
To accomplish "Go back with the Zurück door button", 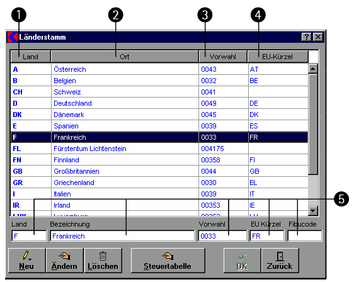I will point(280,261).
